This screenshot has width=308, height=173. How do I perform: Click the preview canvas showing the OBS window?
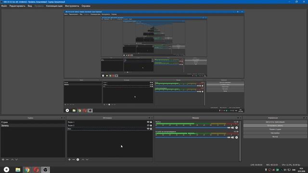pyautogui.click(x=154, y=62)
